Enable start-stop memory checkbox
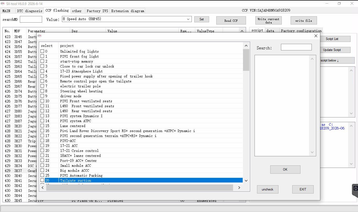 pos(42,61)
